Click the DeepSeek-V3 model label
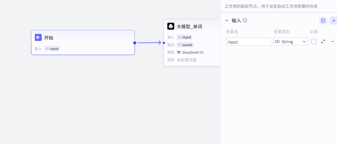 tap(192, 52)
